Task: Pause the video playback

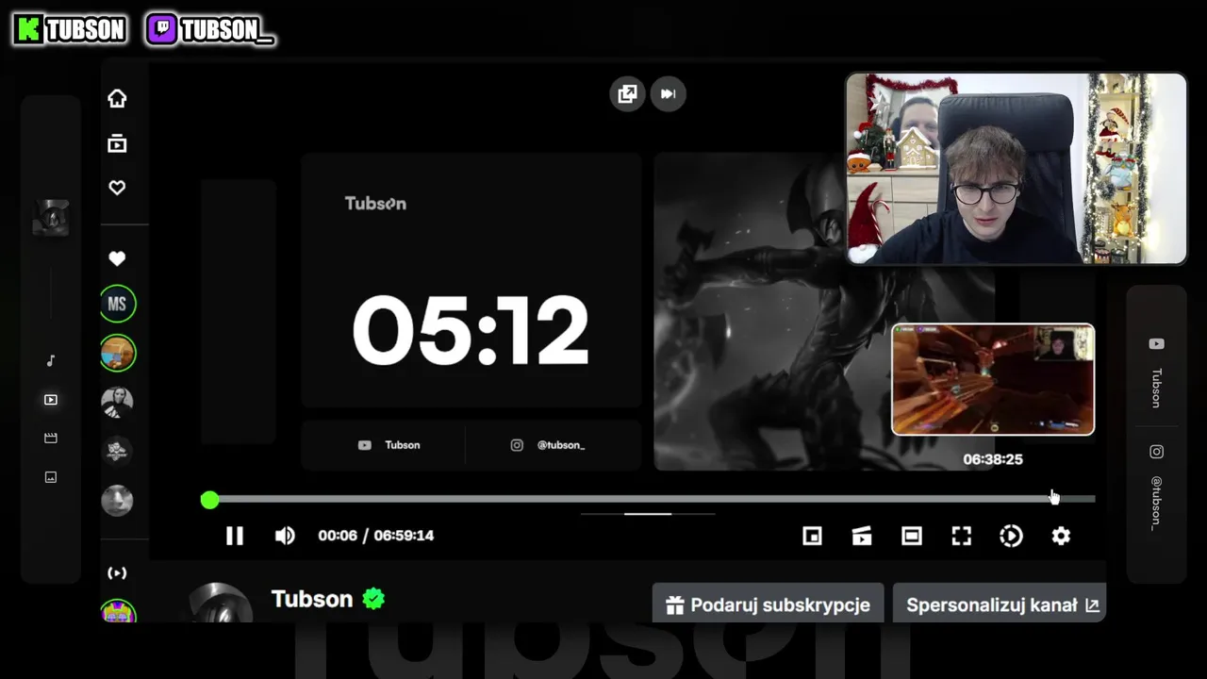Action: 235,536
